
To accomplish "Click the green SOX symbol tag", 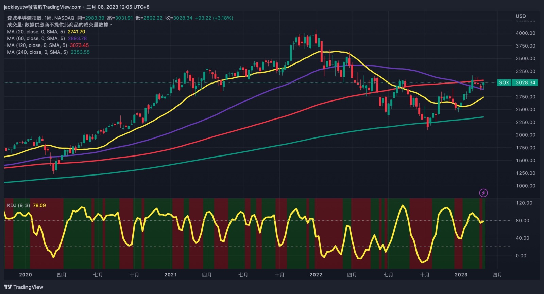I will coord(504,82).
